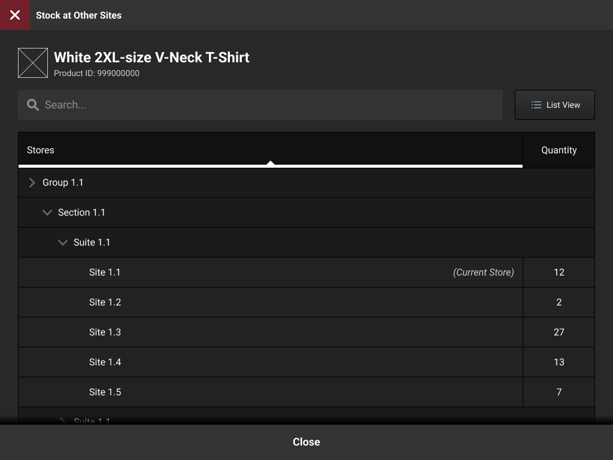
Task: Click the quantity value 13 for Site 1.4
Action: coord(559,362)
